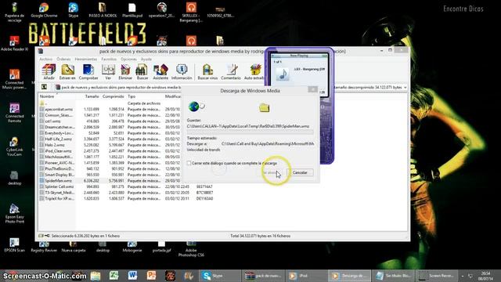Click the Añadir toolbar icon in WinRAR

(x=49, y=72)
